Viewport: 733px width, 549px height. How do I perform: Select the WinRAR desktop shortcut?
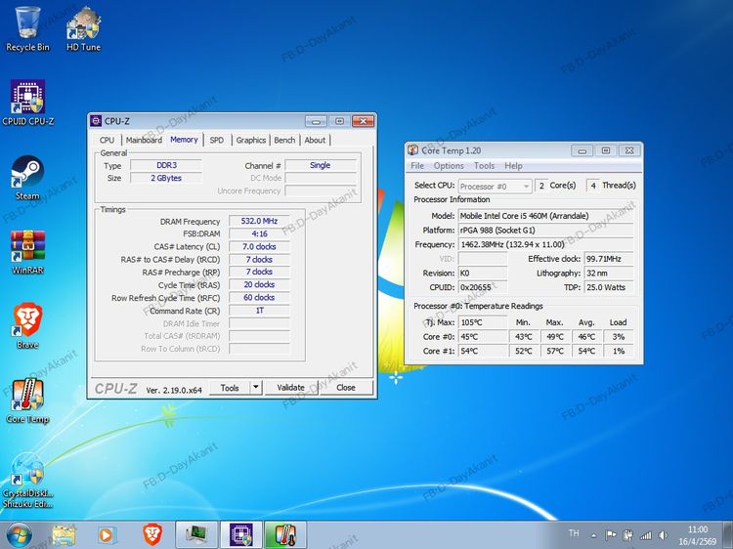(27, 252)
